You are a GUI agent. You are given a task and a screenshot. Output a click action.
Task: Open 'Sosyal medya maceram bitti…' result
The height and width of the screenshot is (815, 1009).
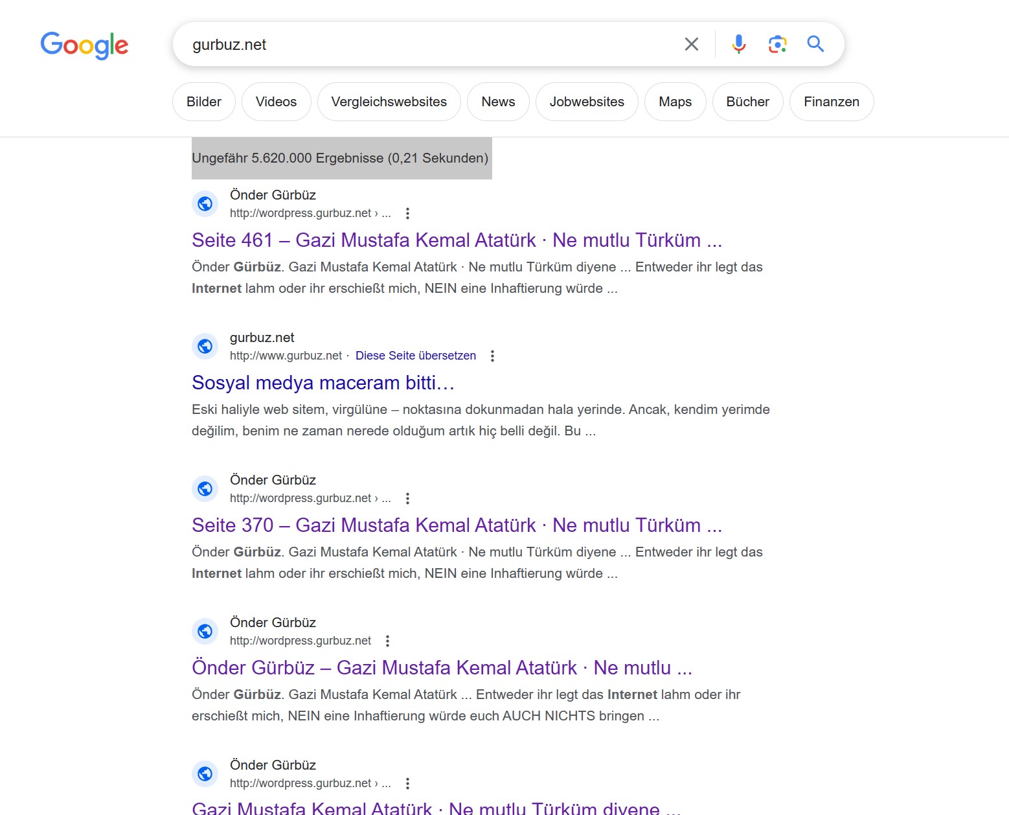tap(323, 383)
